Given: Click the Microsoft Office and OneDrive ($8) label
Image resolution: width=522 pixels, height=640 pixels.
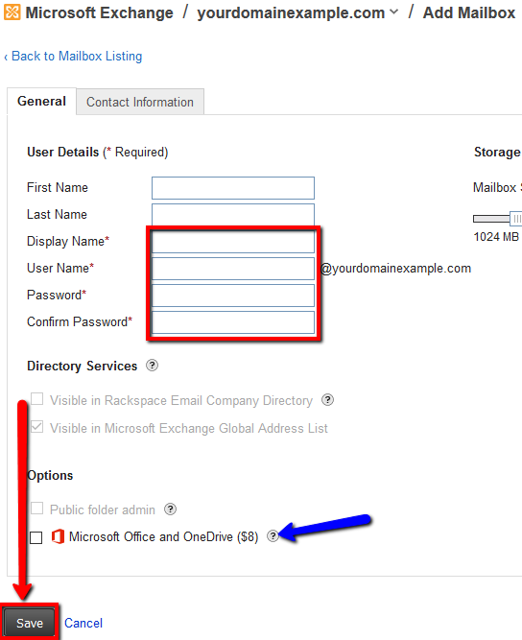Looking at the screenshot, I should tap(164, 536).
